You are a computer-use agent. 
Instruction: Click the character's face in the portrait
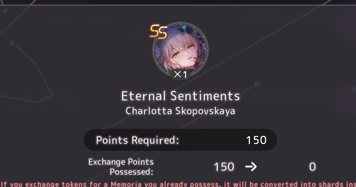click(183, 53)
